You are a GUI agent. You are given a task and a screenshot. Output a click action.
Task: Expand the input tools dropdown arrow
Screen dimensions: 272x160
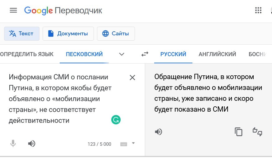click(x=133, y=143)
